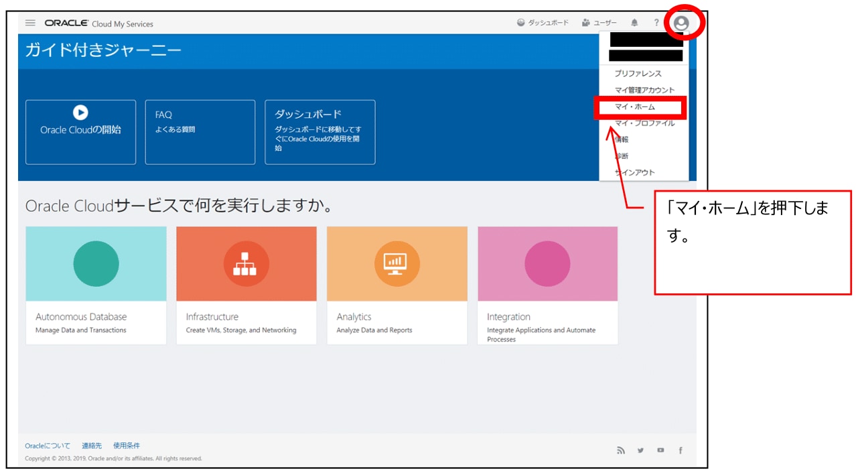856x471 pixels.
Task: Choose マイ・ホーム in user menu
Action: point(634,107)
